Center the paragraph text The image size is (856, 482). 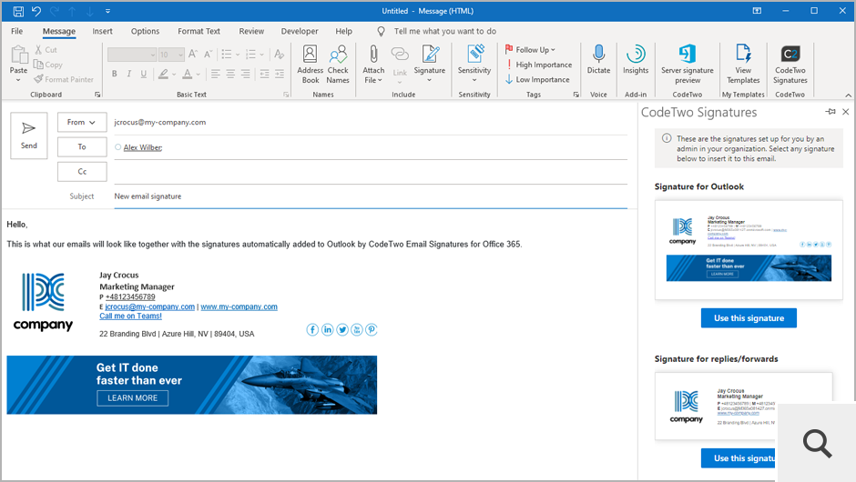[230, 74]
